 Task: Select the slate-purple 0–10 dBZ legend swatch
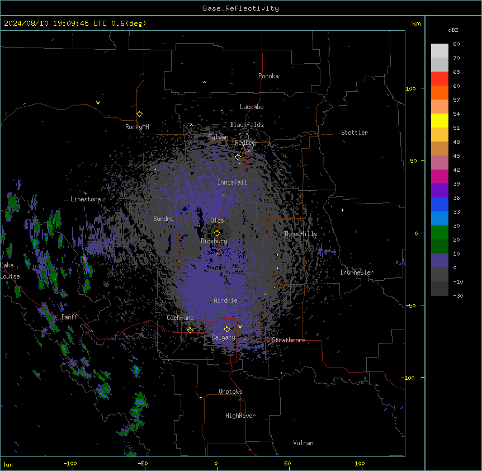point(440,261)
